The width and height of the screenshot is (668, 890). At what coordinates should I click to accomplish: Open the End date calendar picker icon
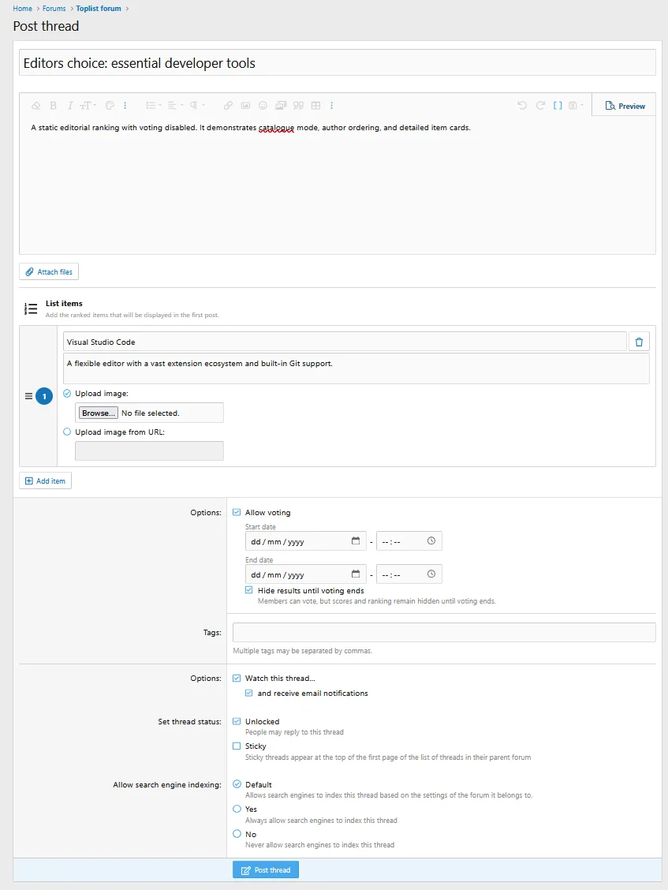coord(356,574)
